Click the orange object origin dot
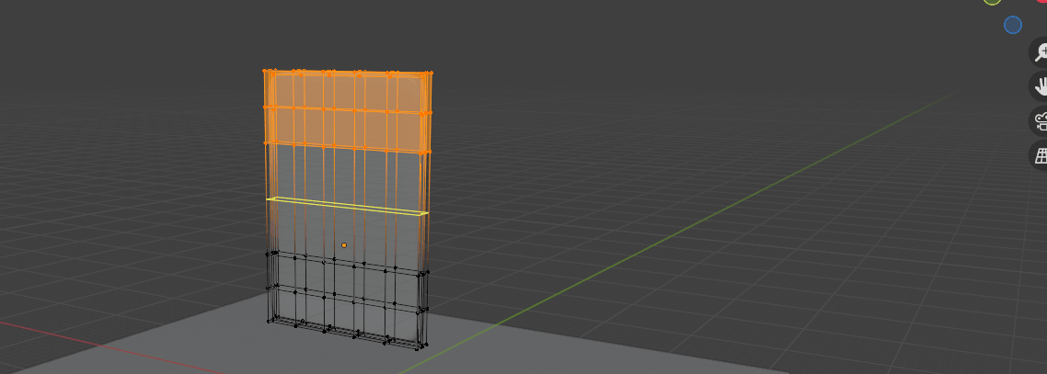This screenshot has height=374, width=1047. coord(344,245)
